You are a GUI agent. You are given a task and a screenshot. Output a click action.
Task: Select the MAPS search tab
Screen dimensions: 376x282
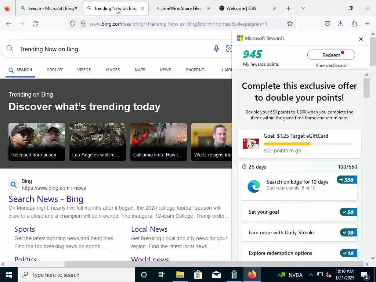(x=140, y=70)
